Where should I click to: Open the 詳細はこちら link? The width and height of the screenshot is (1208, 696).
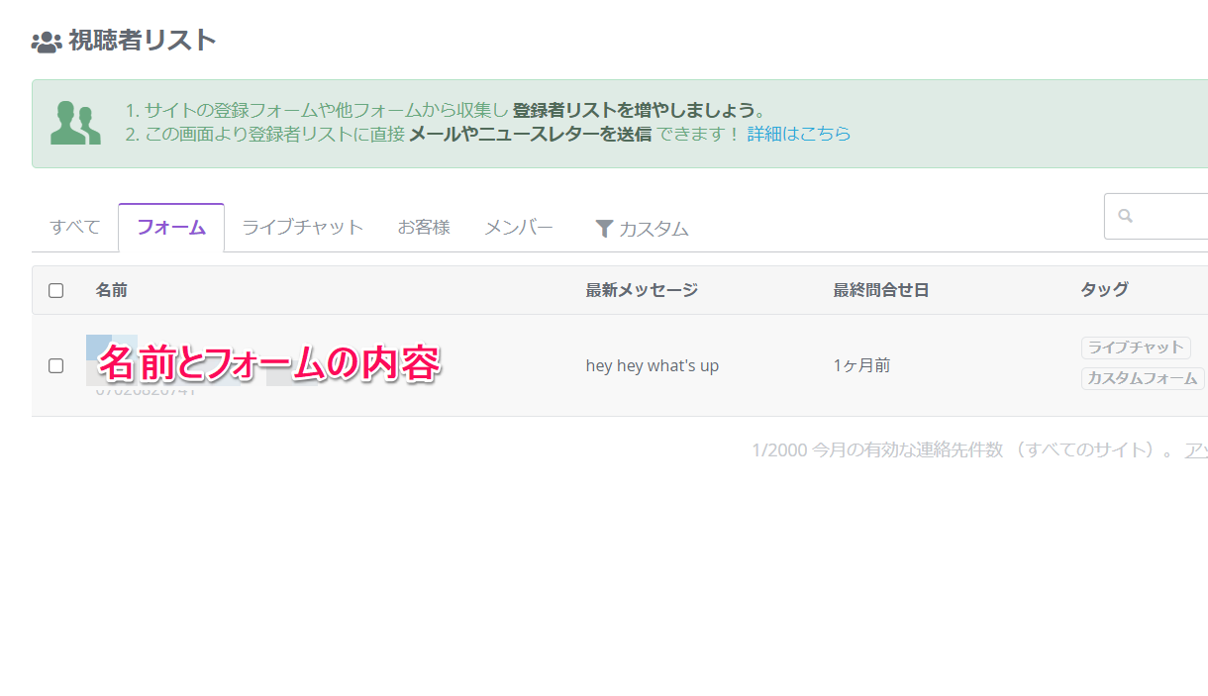point(799,134)
